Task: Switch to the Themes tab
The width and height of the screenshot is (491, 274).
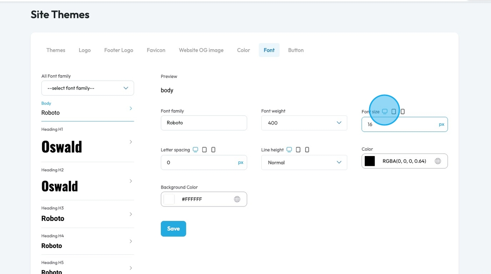Action: [x=56, y=50]
